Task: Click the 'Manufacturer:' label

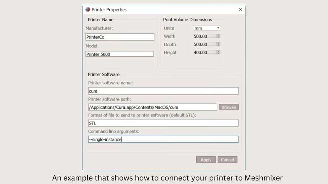Action: (x=99, y=28)
